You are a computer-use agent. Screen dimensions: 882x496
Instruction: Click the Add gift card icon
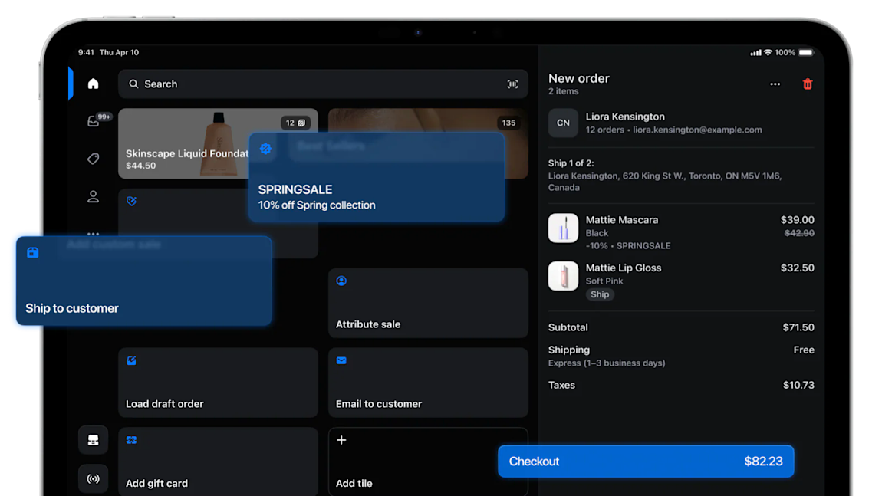coord(132,440)
